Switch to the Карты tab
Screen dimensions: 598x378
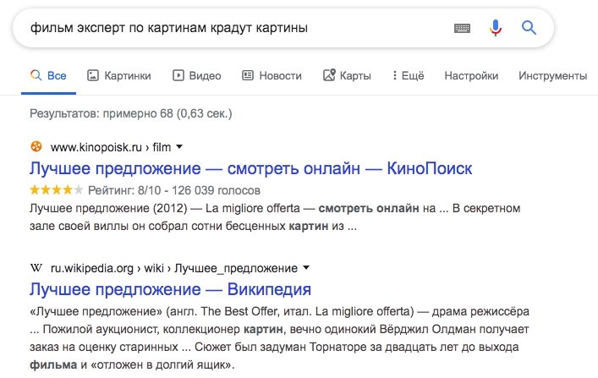(x=347, y=75)
